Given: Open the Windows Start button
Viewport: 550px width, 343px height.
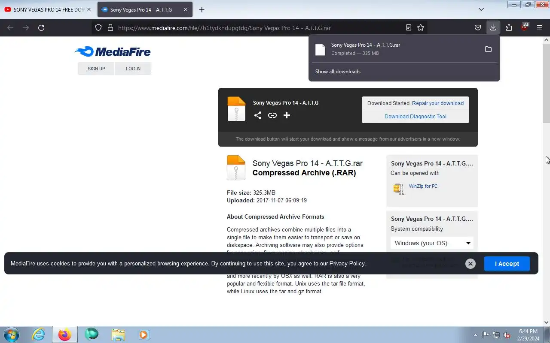Looking at the screenshot, I should [x=12, y=334].
